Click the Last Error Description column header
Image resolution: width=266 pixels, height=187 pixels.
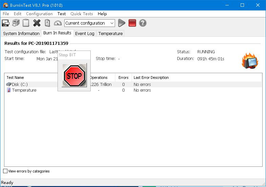(151, 77)
